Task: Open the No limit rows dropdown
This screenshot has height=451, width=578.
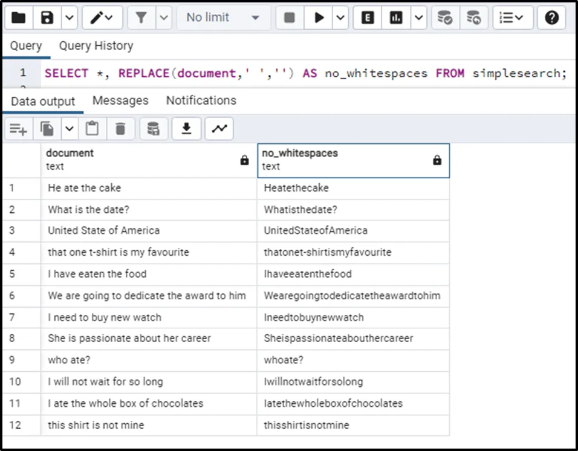Action: click(222, 18)
